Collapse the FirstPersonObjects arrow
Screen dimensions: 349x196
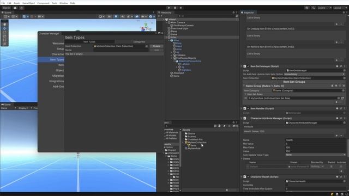(x=172, y=58)
